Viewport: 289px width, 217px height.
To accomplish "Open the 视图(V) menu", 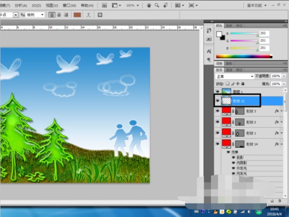I will (x=52, y=5).
